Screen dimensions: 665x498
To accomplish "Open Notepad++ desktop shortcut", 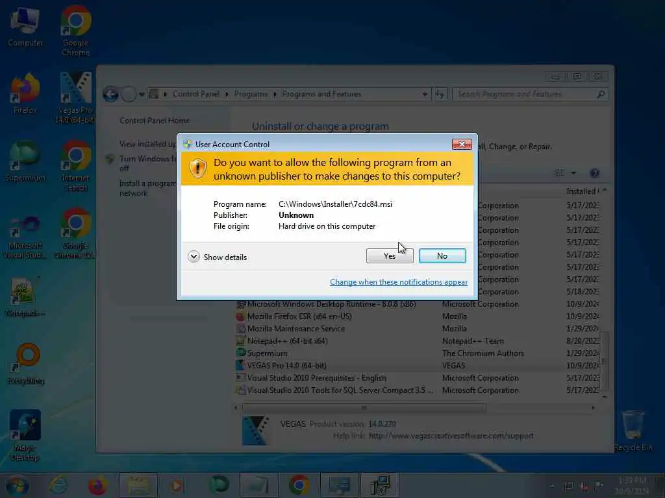I will pos(25,297).
